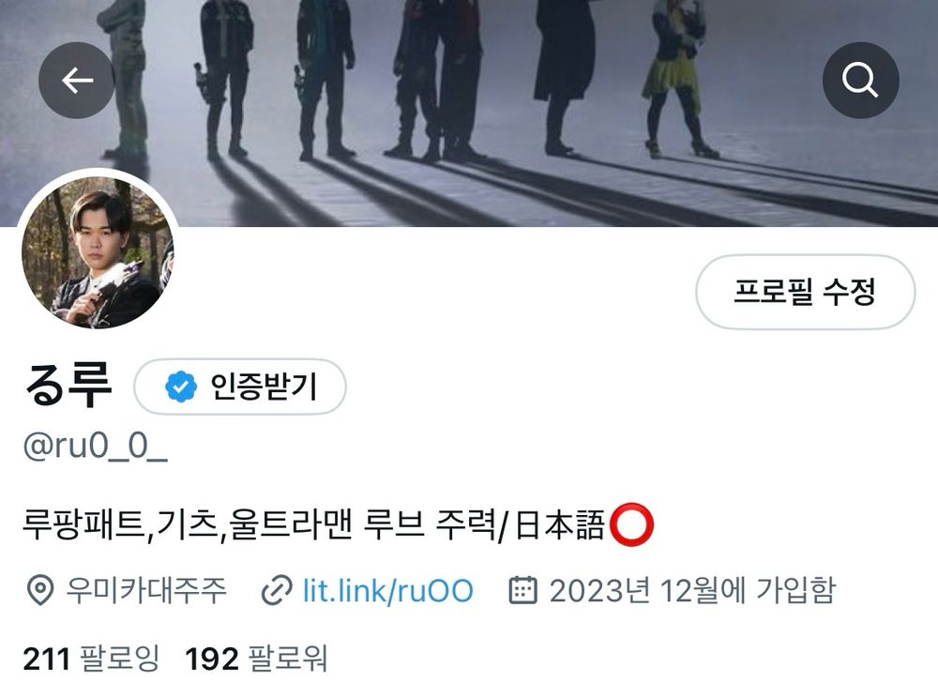The height and width of the screenshot is (698, 938).
Task: Open the lit.link/ruOO link
Action: [388, 590]
